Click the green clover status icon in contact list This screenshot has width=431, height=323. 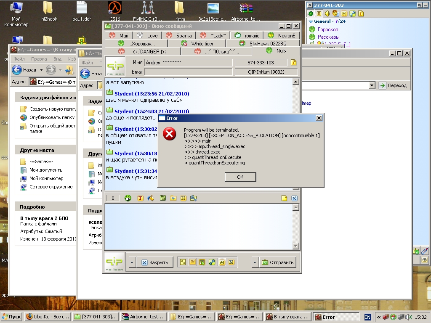[x=311, y=13]
